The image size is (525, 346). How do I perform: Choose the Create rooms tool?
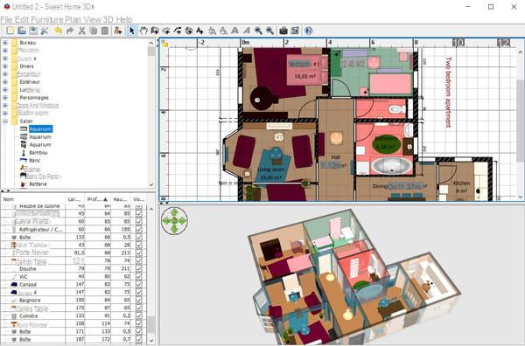pyautogui.click(x=166, y=31)
